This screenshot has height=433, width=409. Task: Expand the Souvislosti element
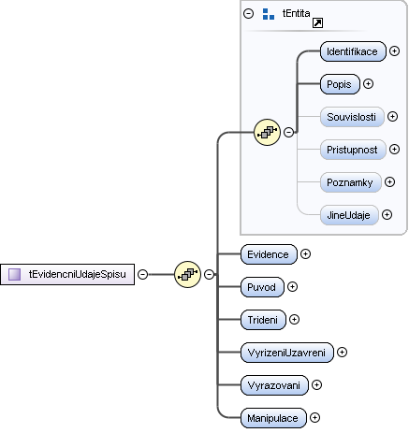pos(392,117)
